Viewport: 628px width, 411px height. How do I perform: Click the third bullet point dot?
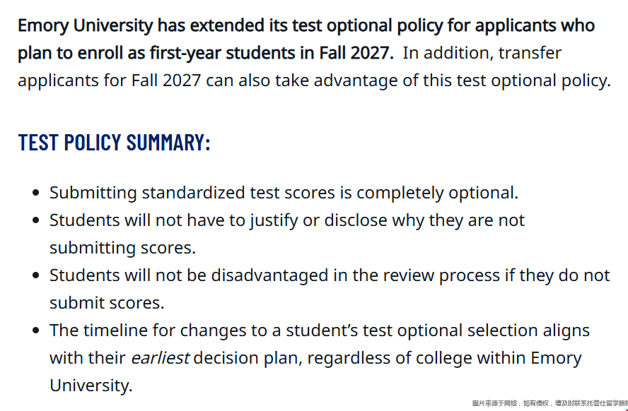click(36, 275)
